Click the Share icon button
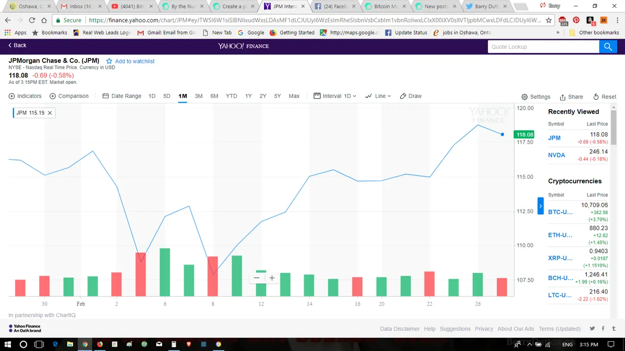This screenshot has width=625, height=351. (x=571, y=97)
